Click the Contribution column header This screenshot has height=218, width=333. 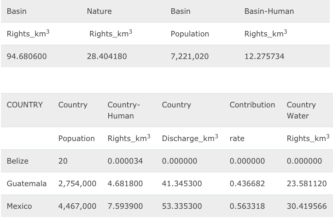[252, 105]
